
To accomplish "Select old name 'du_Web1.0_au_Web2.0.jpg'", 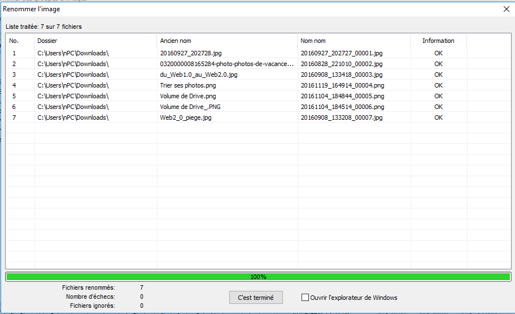I will pos(199,75).
